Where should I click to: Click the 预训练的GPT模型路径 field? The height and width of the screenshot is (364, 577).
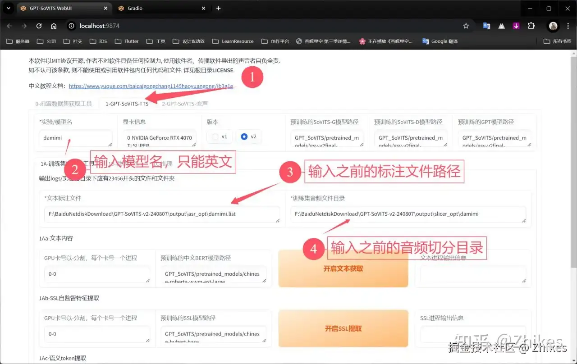tap(495, 139)
